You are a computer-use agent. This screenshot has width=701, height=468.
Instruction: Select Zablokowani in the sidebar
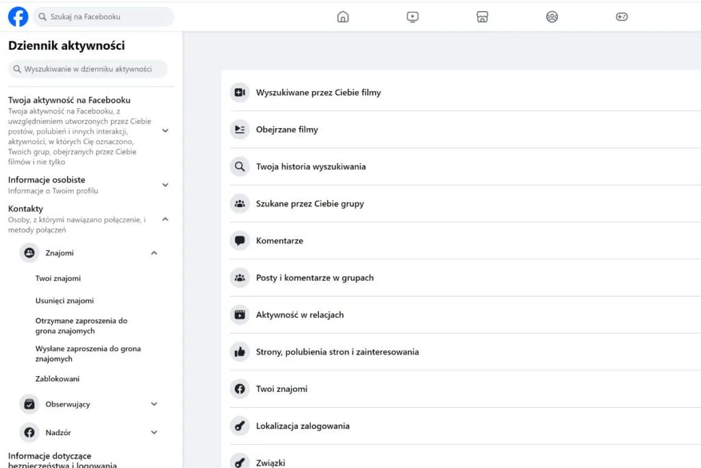[x=58, y=379]
